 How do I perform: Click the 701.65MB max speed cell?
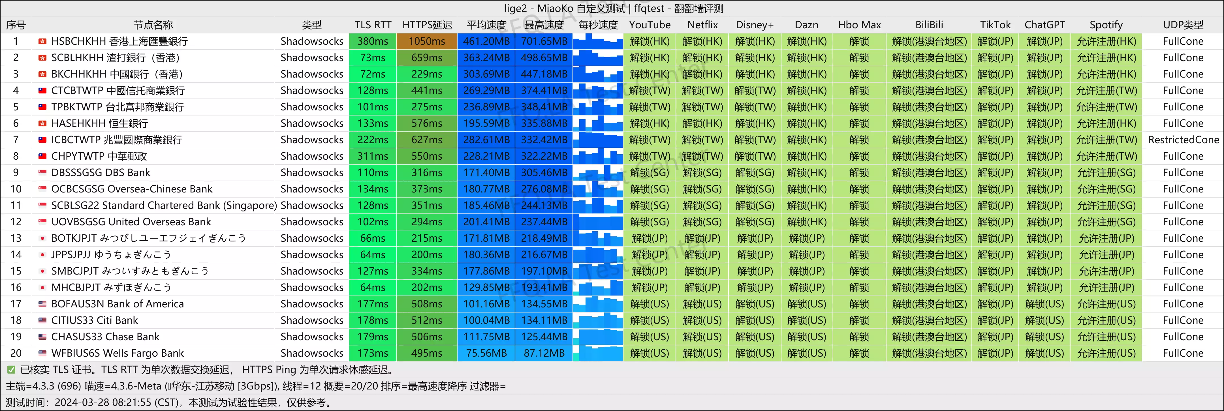coord(544,42)
